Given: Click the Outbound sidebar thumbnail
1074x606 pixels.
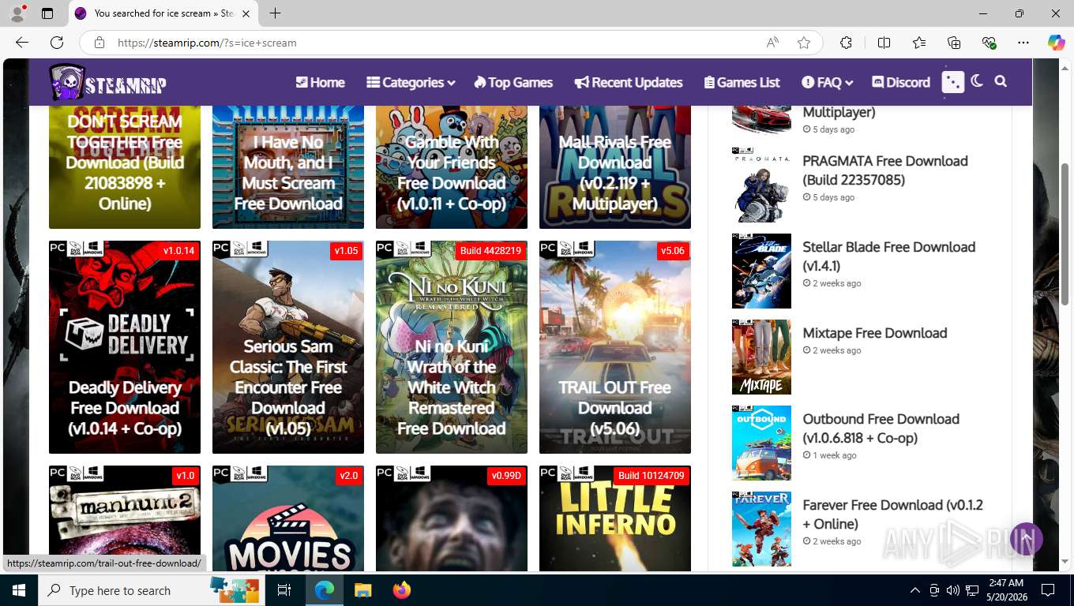Looking at the screenshot, I should coord(761,443).
